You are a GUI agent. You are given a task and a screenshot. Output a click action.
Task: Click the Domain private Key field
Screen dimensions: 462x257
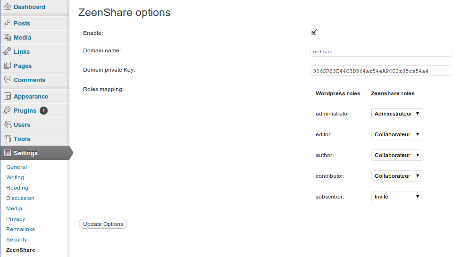tap(381, 71)
